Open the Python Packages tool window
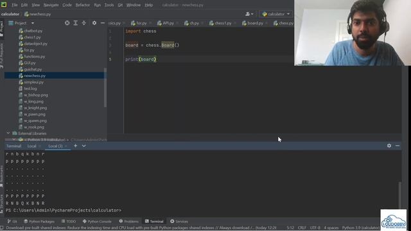 [39, 221]
